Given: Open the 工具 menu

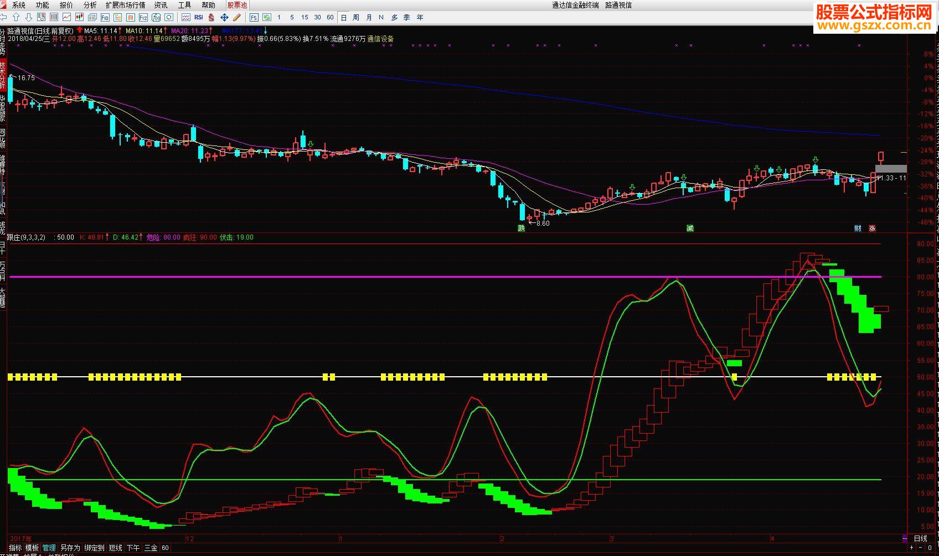Looking at the screenshot, I should [x=185, y=5].
